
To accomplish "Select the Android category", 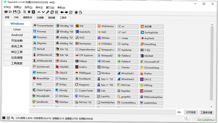I will [17, 35].
